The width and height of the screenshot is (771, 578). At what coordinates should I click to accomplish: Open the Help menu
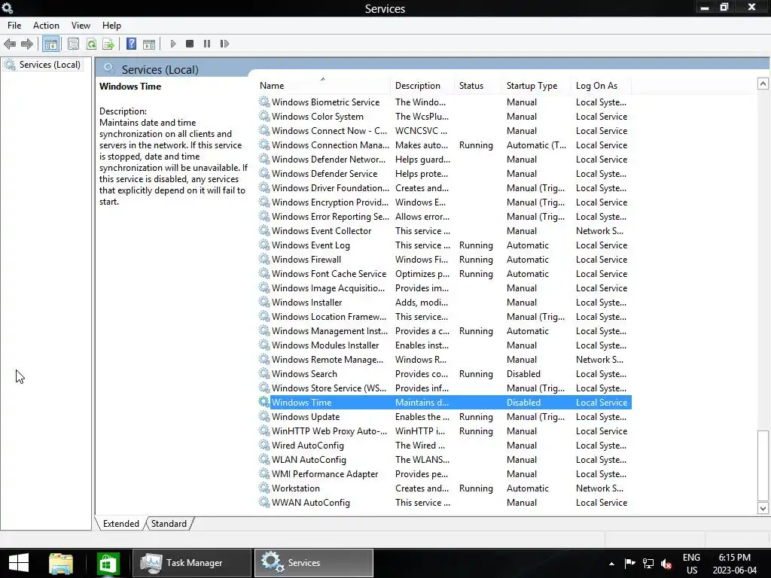[x=111, y=26]
